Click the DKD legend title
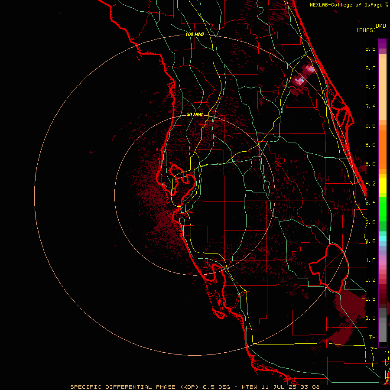Screen dimensions: 390x390 (x=380, y=26)
